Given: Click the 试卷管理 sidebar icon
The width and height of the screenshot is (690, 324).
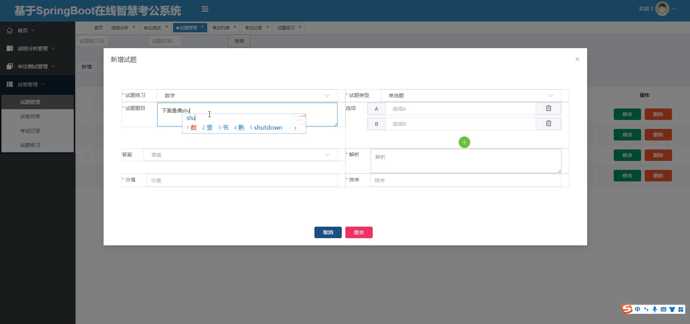Looking at the screenshot, I should (10, 84).
